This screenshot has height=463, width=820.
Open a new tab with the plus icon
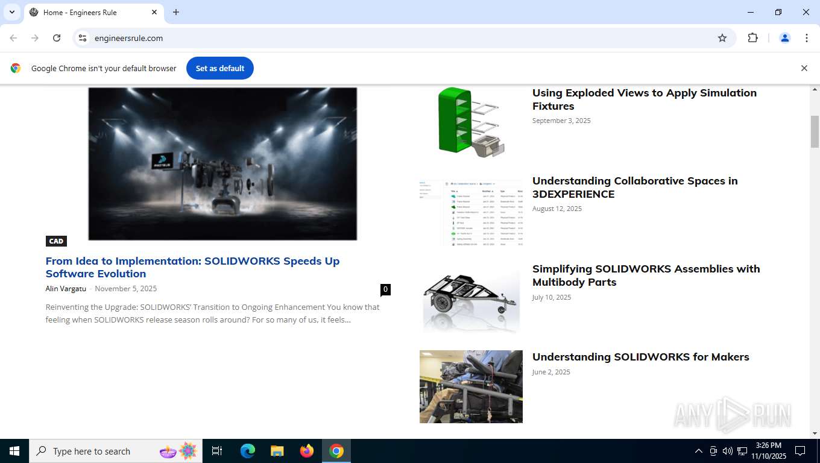(176, 12)
